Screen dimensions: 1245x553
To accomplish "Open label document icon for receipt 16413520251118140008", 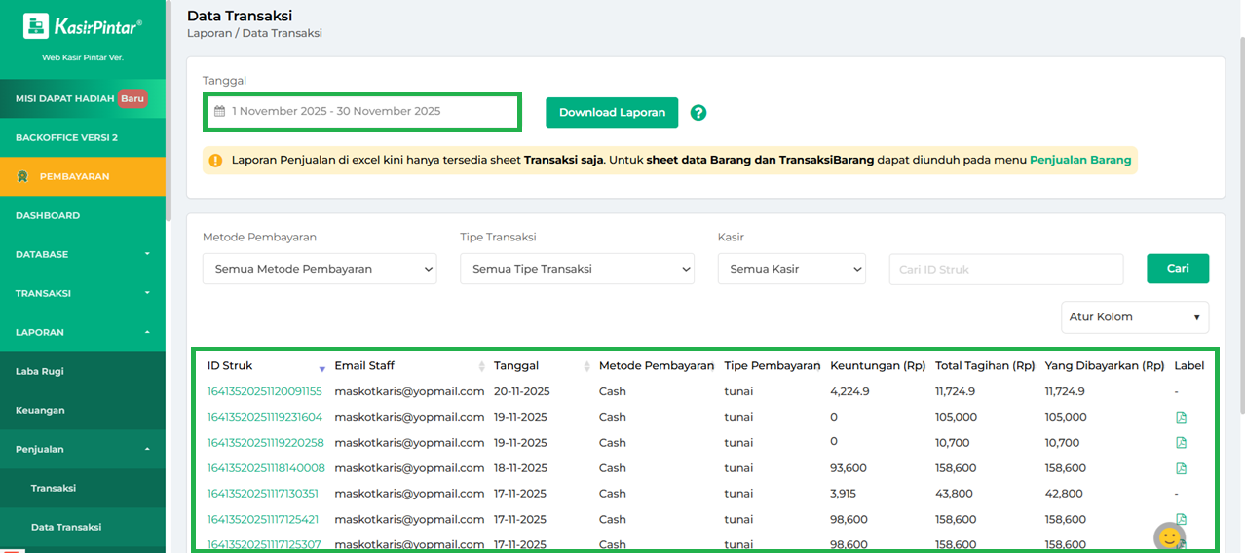I will point(1181,469).
